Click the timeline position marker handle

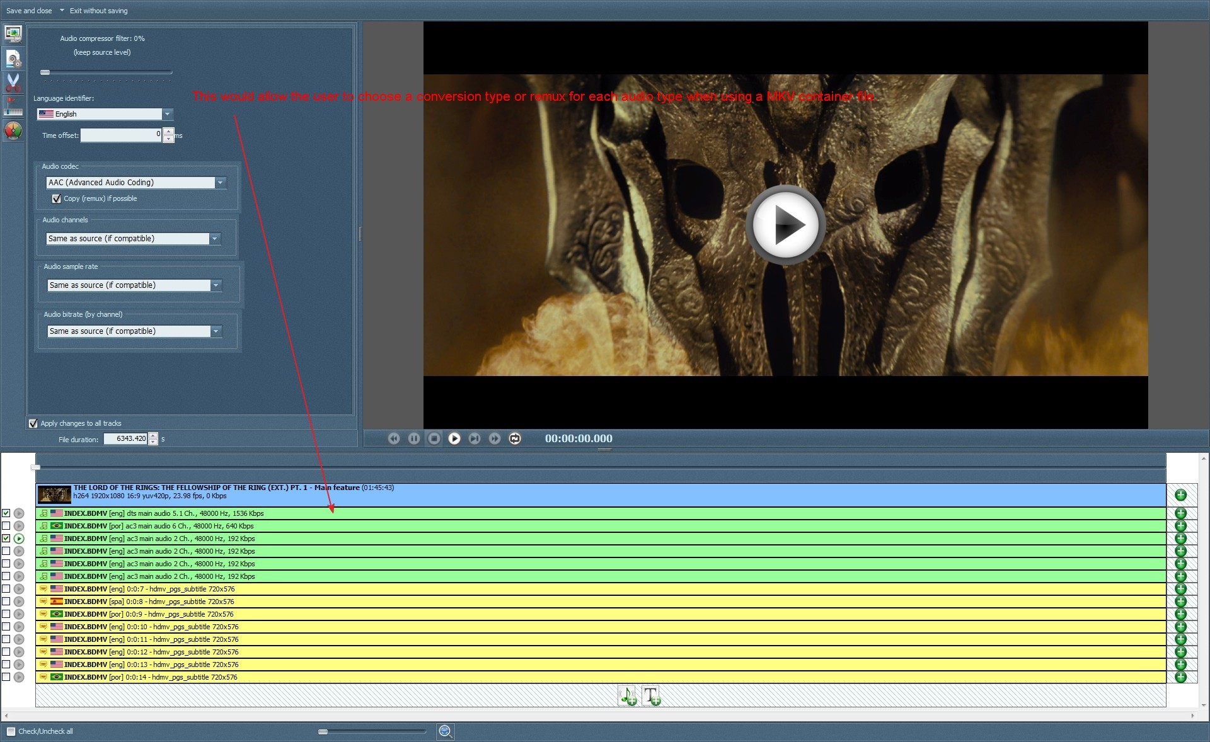pos(35,467)
